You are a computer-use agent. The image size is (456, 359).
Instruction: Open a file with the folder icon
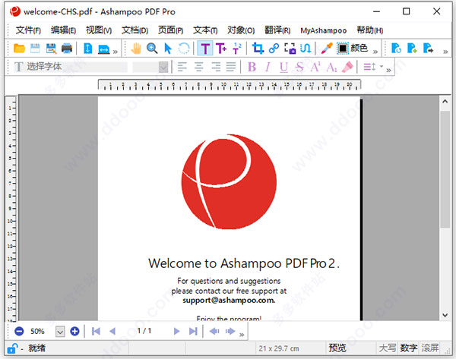(x=19, y=49)
